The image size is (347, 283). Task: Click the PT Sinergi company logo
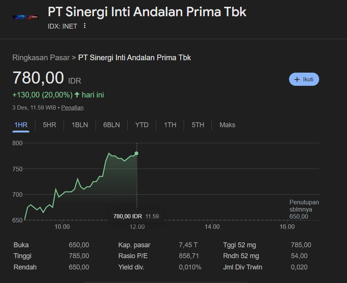click(x=25, y=17)
